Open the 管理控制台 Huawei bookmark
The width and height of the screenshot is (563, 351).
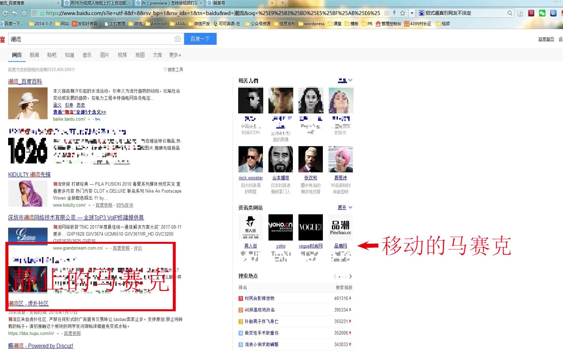tap(388, 23)
